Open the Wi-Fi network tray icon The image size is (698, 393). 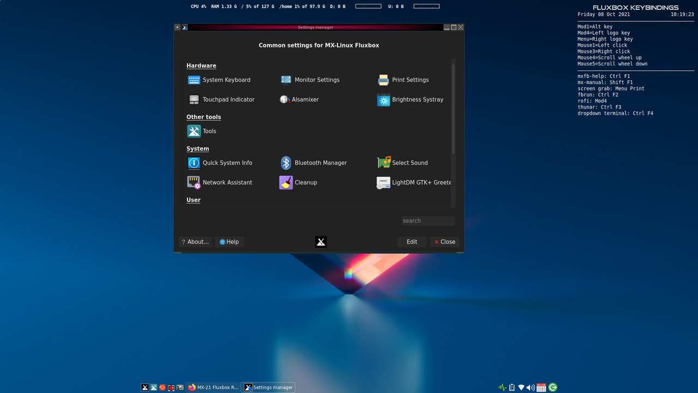point(521,388)
